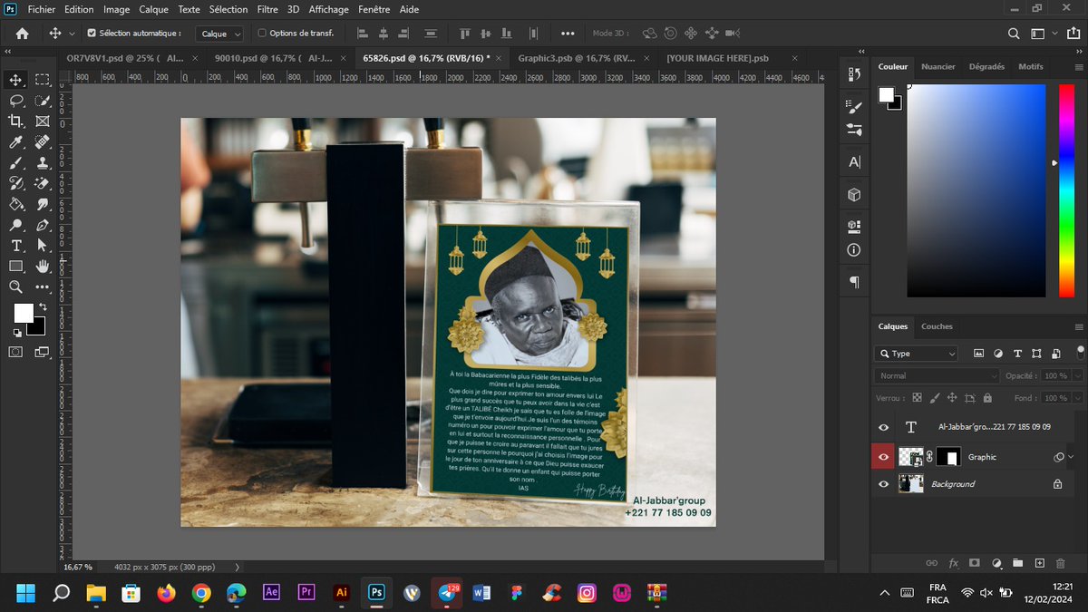Select the Move tool in the toolbar
Image resolution: width=1088 pixels, height=612 pixels.
tap(15, 80)
